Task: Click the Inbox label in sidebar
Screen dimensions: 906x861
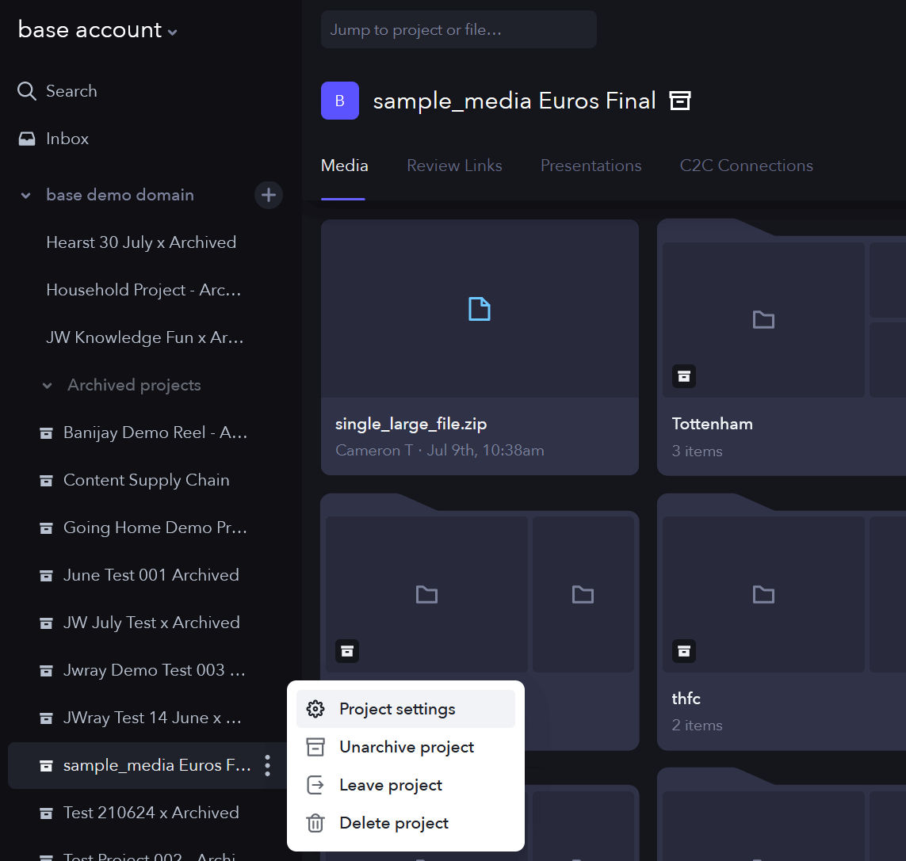Action: coord(67,139)
